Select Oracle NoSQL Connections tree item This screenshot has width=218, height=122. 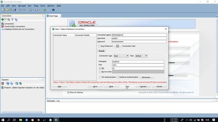pos(15,26)
